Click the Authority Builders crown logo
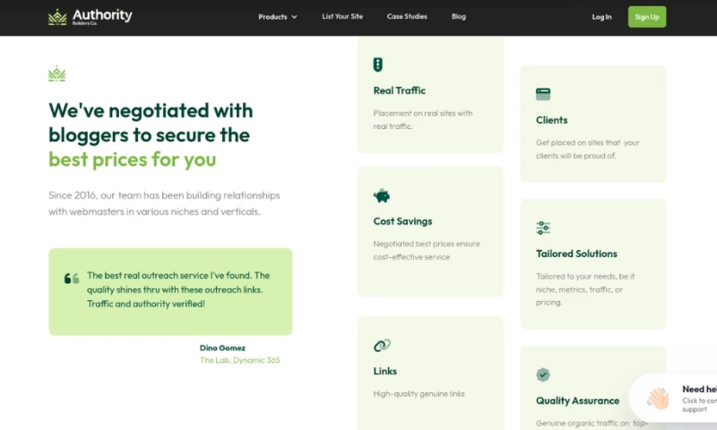The width and height of the screenshot is (717, 430). click(x=58, y=17)
